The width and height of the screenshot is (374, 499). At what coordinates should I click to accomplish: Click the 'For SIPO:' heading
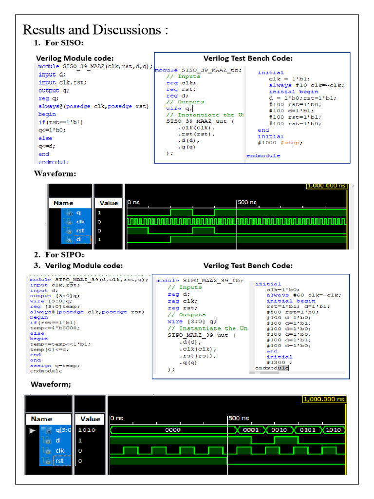[x=65, y=254]
